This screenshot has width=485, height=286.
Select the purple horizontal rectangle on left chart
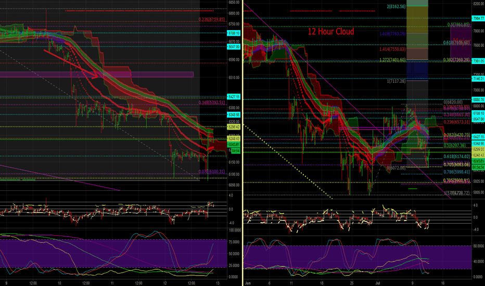96,74
